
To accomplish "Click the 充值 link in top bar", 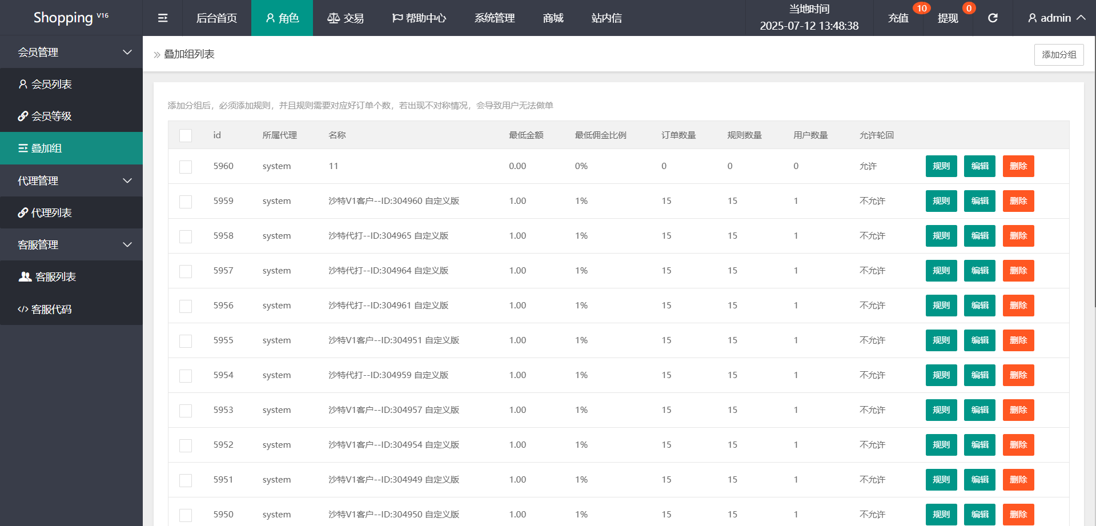I will pos(898,18).
